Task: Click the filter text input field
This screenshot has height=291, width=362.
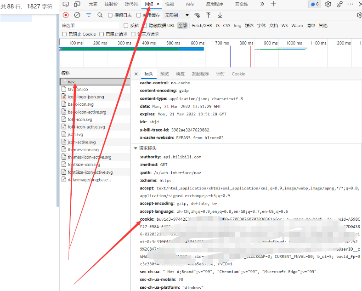Action: [90, 26]
